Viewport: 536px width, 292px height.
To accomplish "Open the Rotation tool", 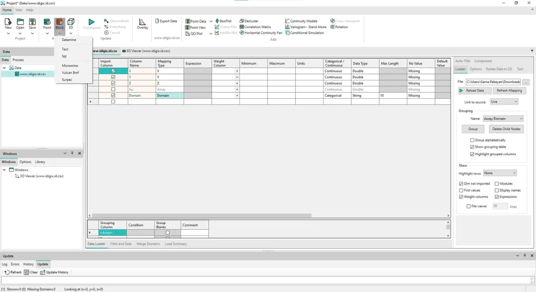I will tap(339, 27).
